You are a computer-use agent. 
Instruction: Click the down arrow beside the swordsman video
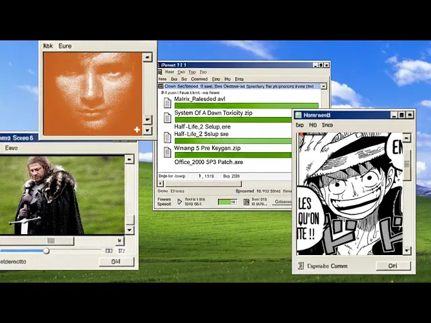click(129, 230)
